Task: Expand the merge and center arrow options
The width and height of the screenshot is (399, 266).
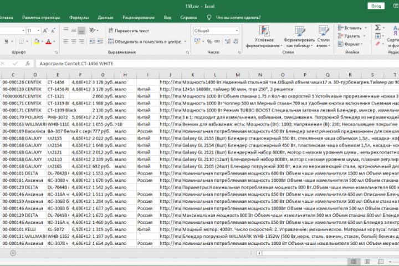Action: (x=185, y=42)
